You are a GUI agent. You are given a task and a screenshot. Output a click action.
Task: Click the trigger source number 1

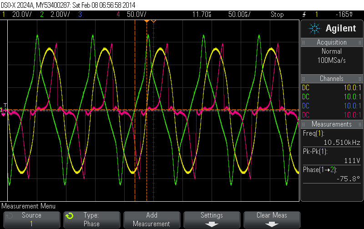point(316,15)
